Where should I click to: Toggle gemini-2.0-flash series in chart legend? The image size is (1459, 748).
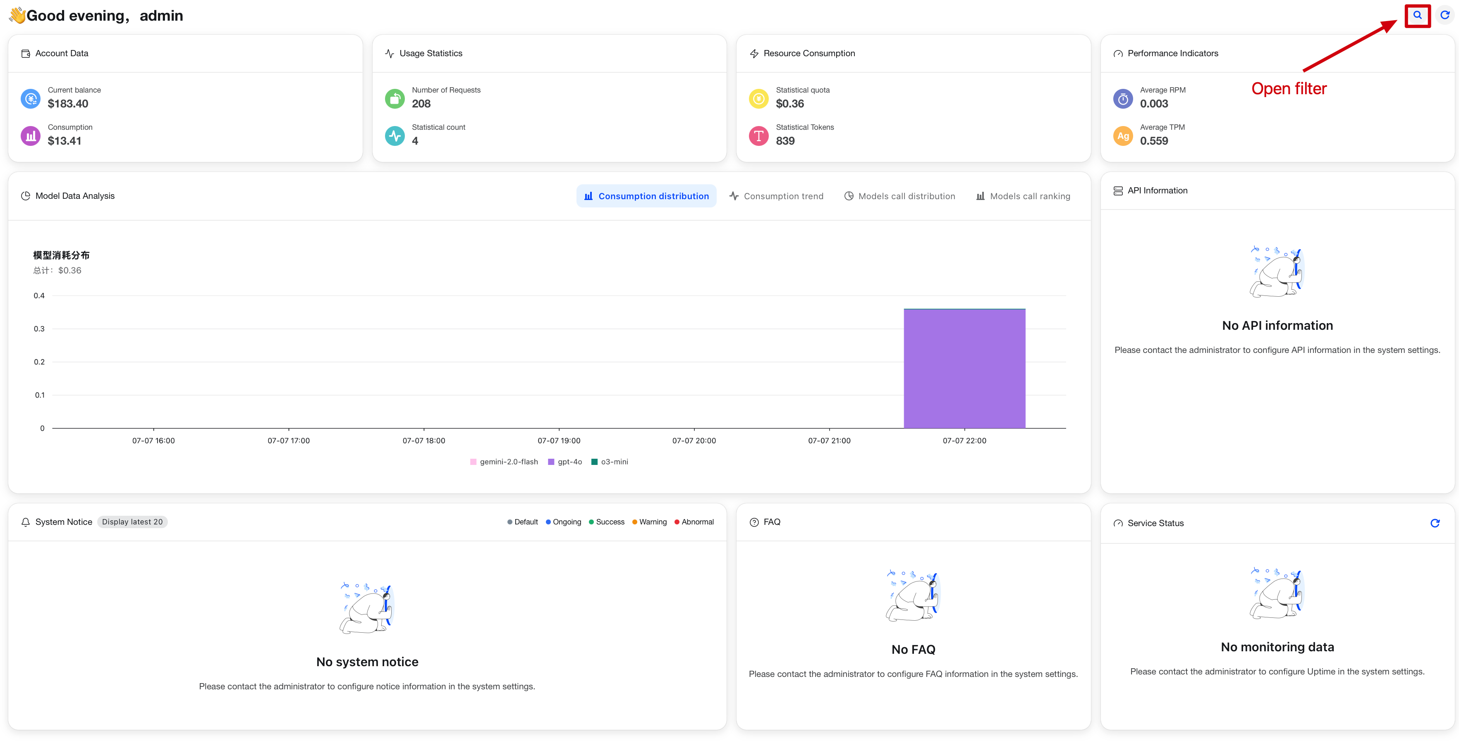pyautogui.click(x=504, y=462)
